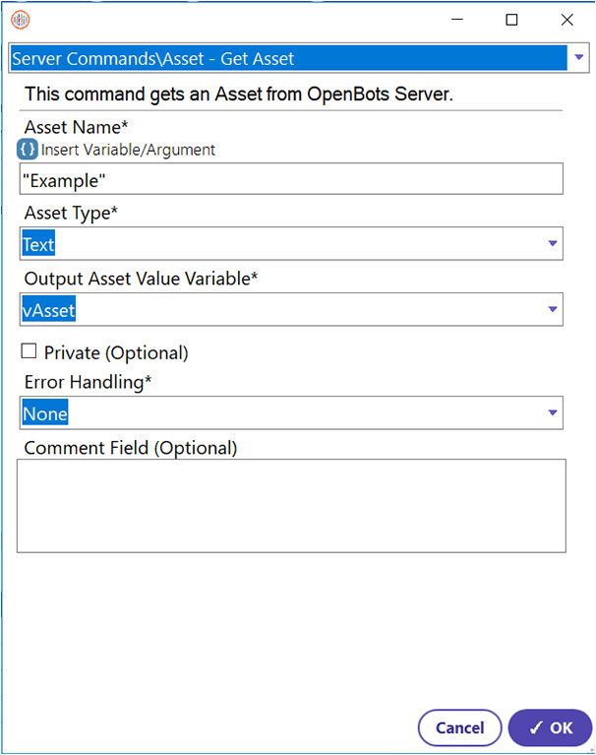
Task: Click the vAsset variable combo box
Action: pos(291,309)
